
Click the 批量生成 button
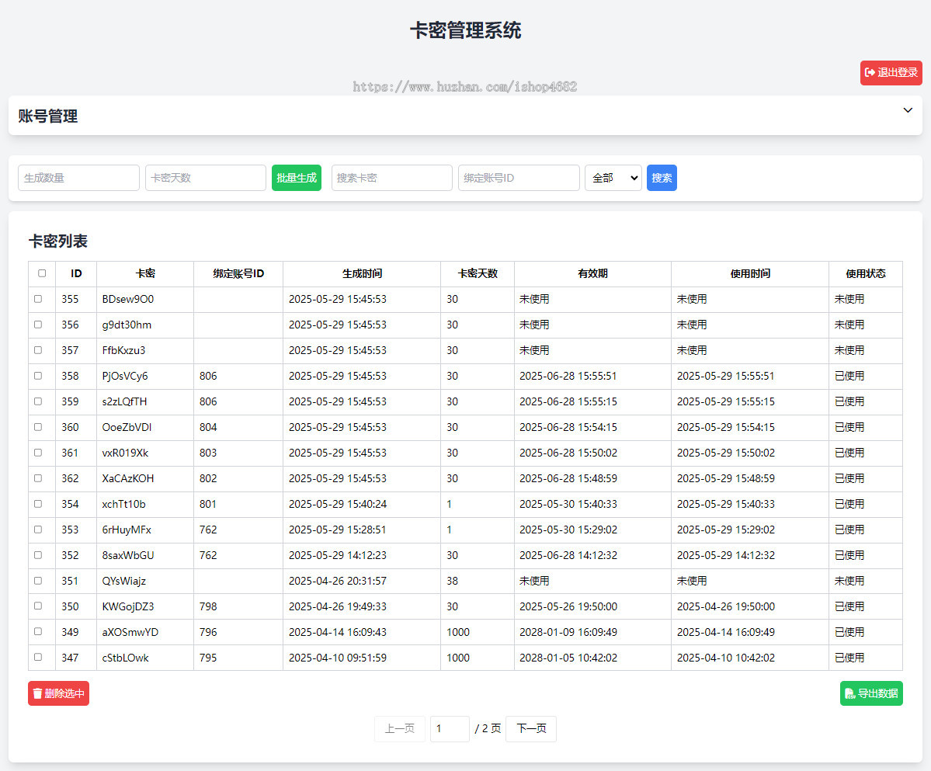tap(297, 178)
